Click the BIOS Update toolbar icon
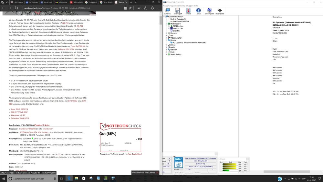This screenshot has width=323, height=182. click(220, 11)
